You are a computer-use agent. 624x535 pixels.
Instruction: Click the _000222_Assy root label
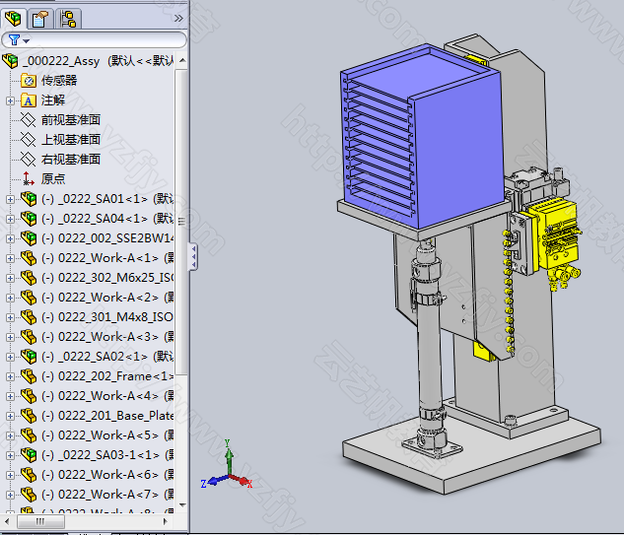[x=61, y=61]
